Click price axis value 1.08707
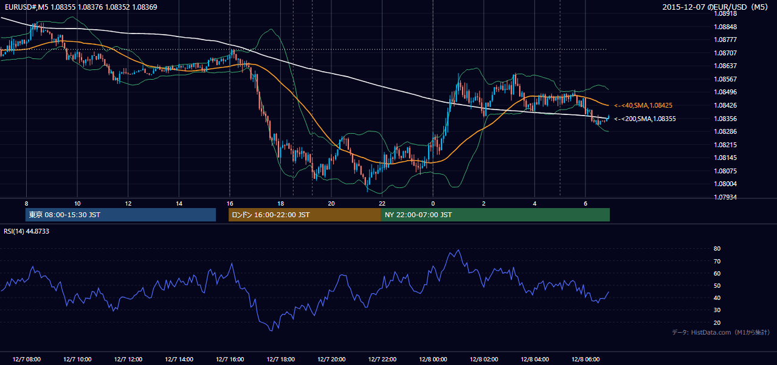This screenshot has height=365, width=777. (725, 53)
